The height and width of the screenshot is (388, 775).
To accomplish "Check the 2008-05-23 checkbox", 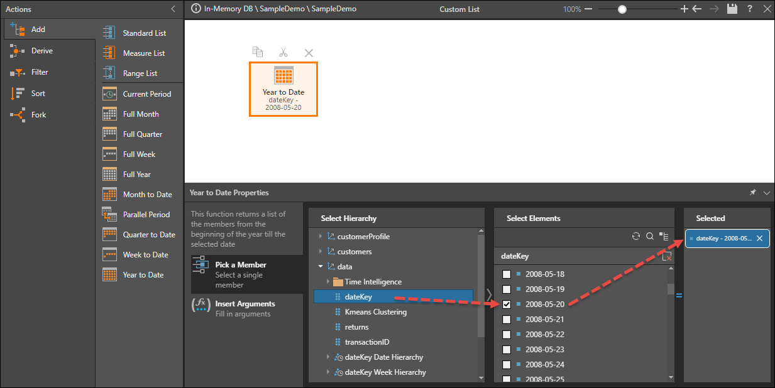I will [507, 350].
